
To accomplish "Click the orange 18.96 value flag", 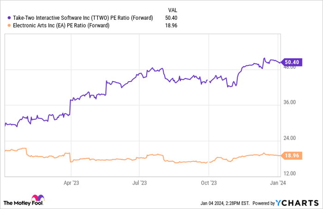I will coord(291,156).
